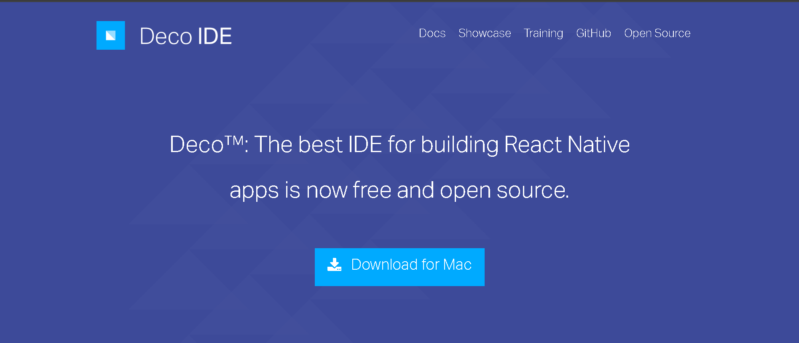Click the blue Deco logo icon
The image size is (799, 343).
click(110, 35)
